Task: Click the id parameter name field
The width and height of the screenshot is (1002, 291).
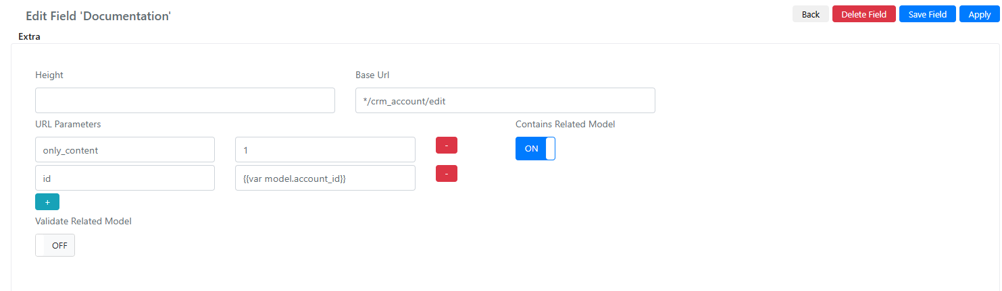Action: [125, 178]
